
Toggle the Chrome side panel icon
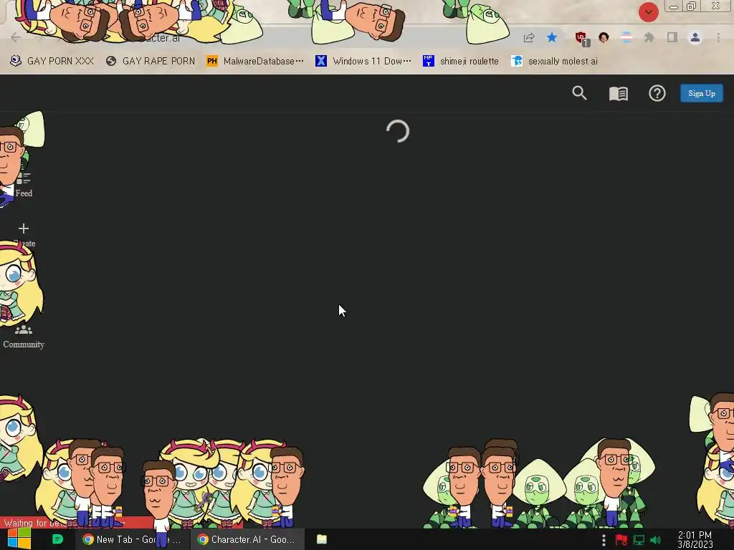672,37
